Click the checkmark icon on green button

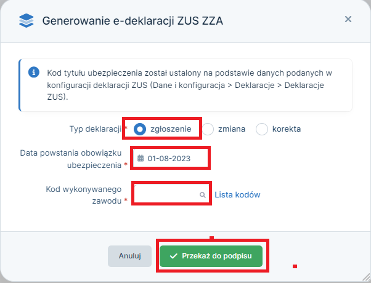(x=174, y=256)
